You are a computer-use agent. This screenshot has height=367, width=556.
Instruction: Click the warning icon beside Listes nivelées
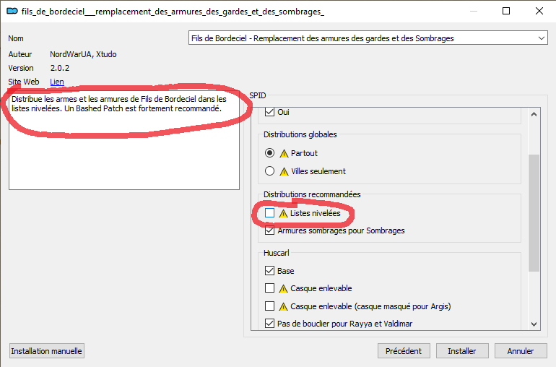click(283, 213)
